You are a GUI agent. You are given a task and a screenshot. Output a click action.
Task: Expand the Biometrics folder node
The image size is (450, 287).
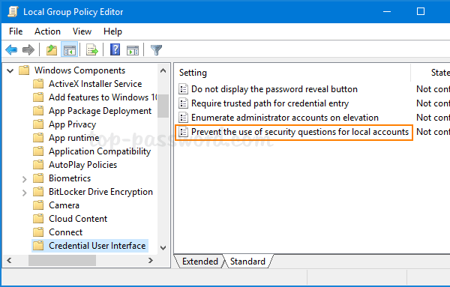tap(25, 179)
